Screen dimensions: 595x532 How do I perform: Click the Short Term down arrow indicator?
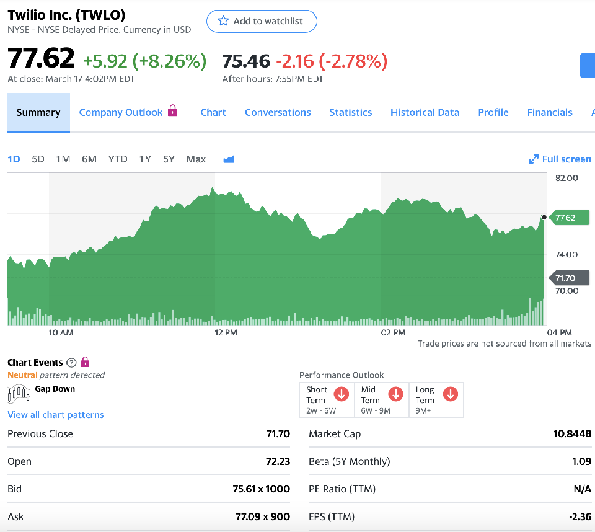point(341,394)
